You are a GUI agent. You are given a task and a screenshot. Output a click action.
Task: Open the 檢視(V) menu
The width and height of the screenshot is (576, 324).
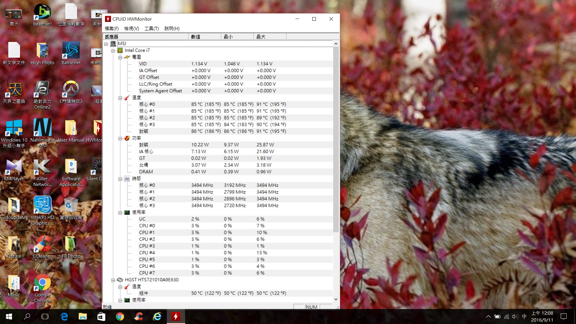[131, 28]
